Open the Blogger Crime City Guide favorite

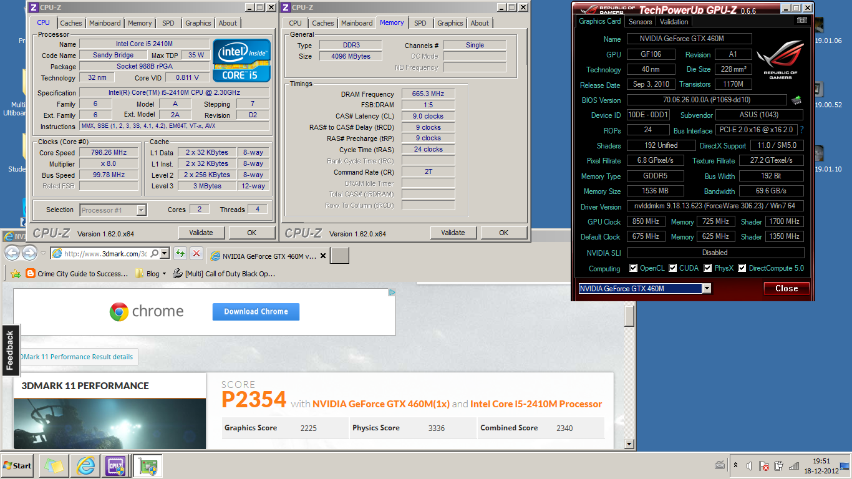click(77, 274)
